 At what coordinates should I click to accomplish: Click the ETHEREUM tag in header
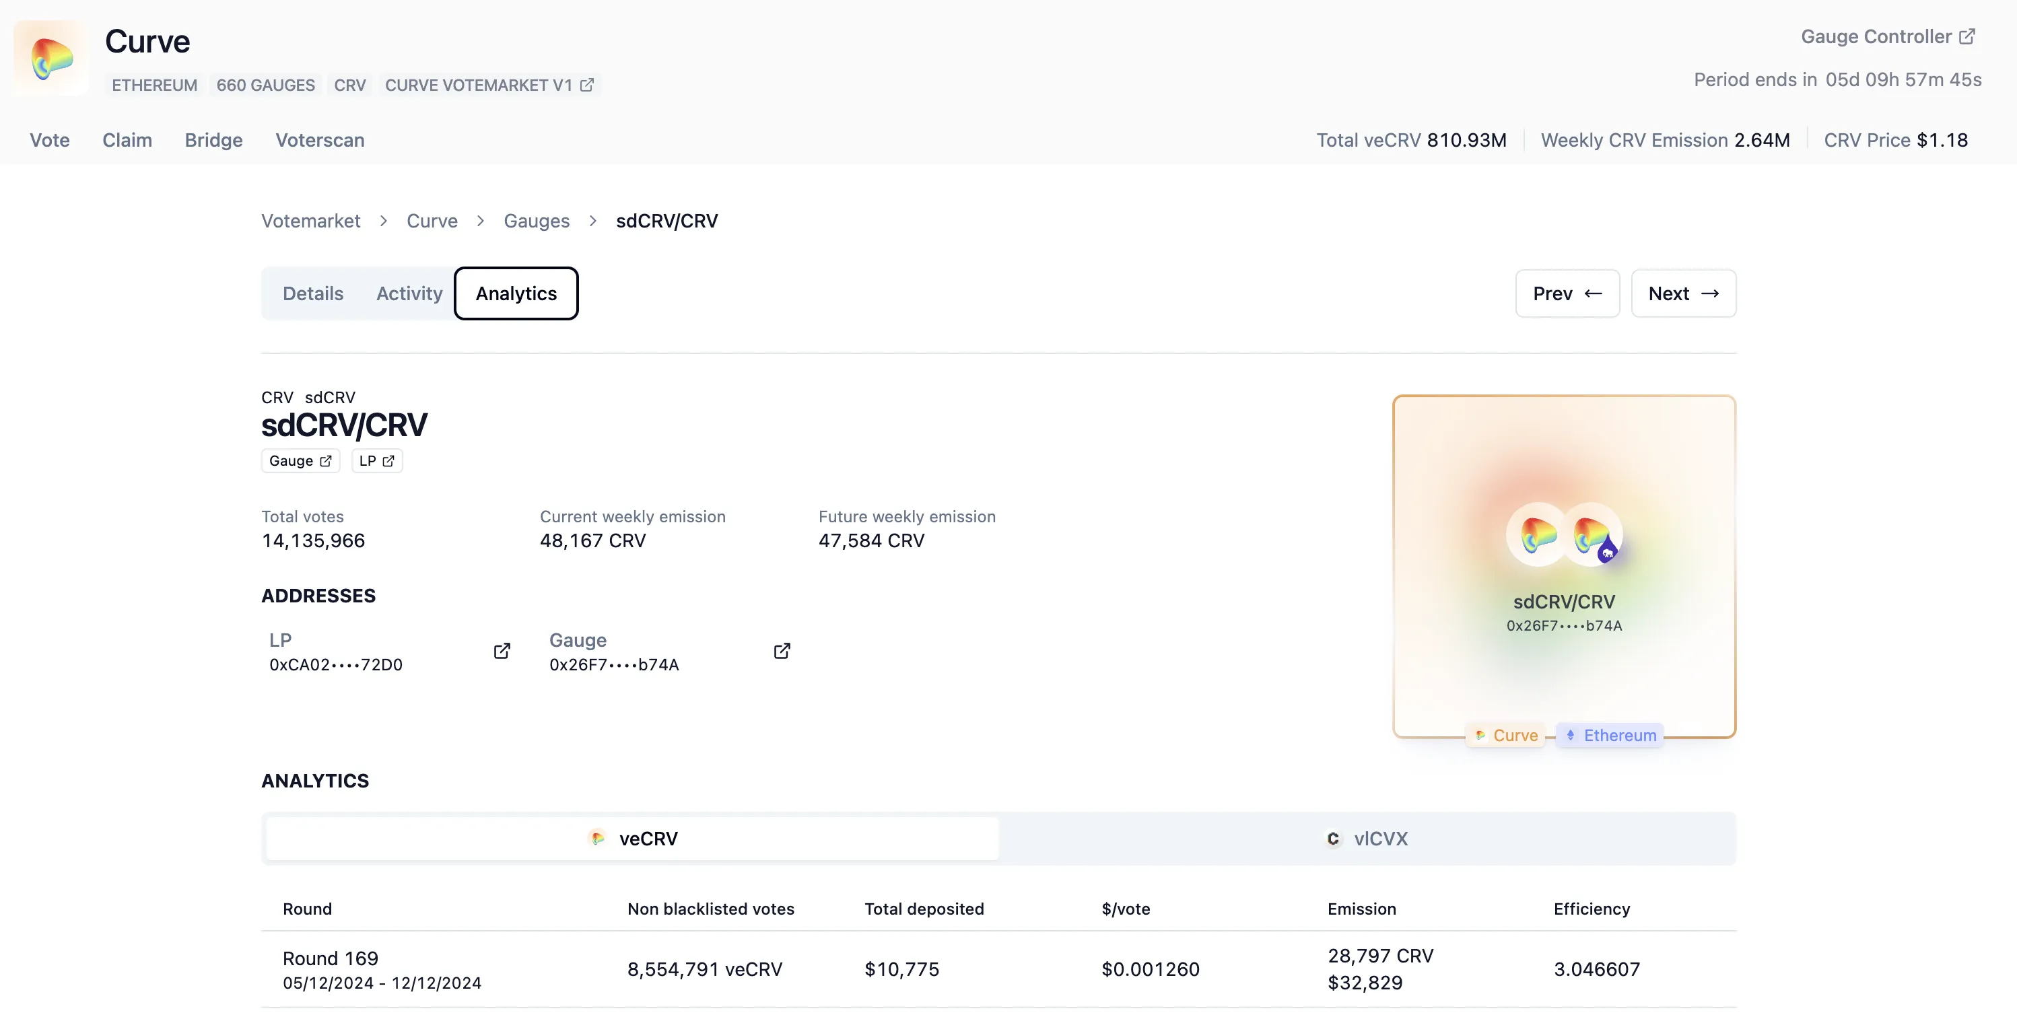click(154, 85)
